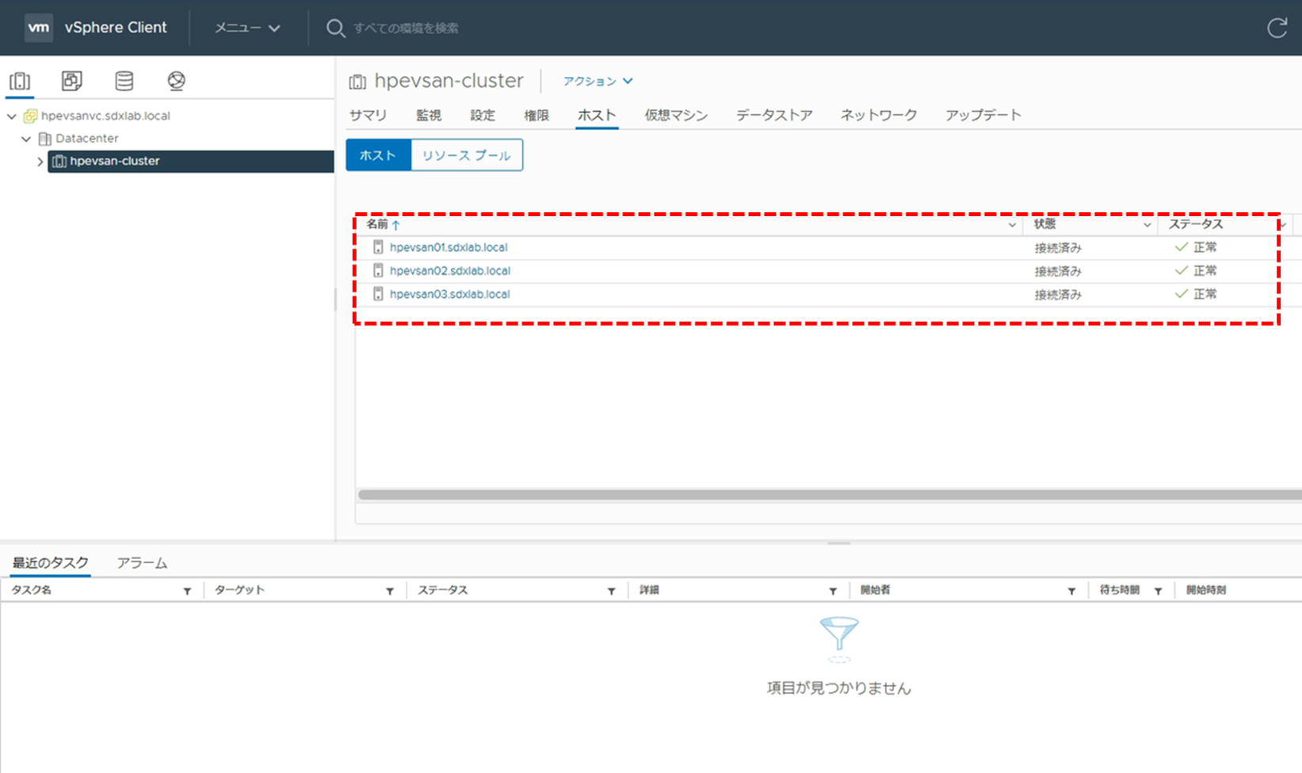Switch to the 監視 tab
The width and height of the screenshot is (1302, 773).
(429, 116)
